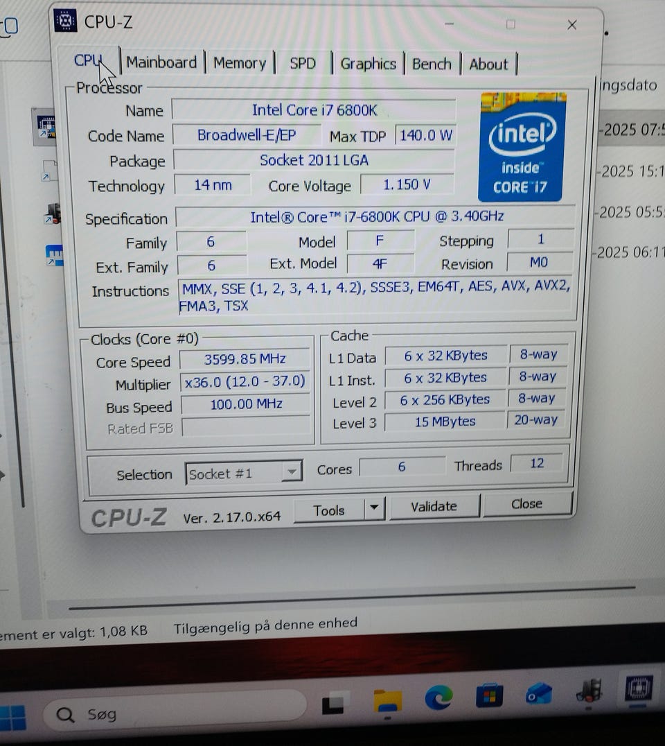665x746 pixels.
Task: Open the Graphics tab
Action: (x=368, y=64)
